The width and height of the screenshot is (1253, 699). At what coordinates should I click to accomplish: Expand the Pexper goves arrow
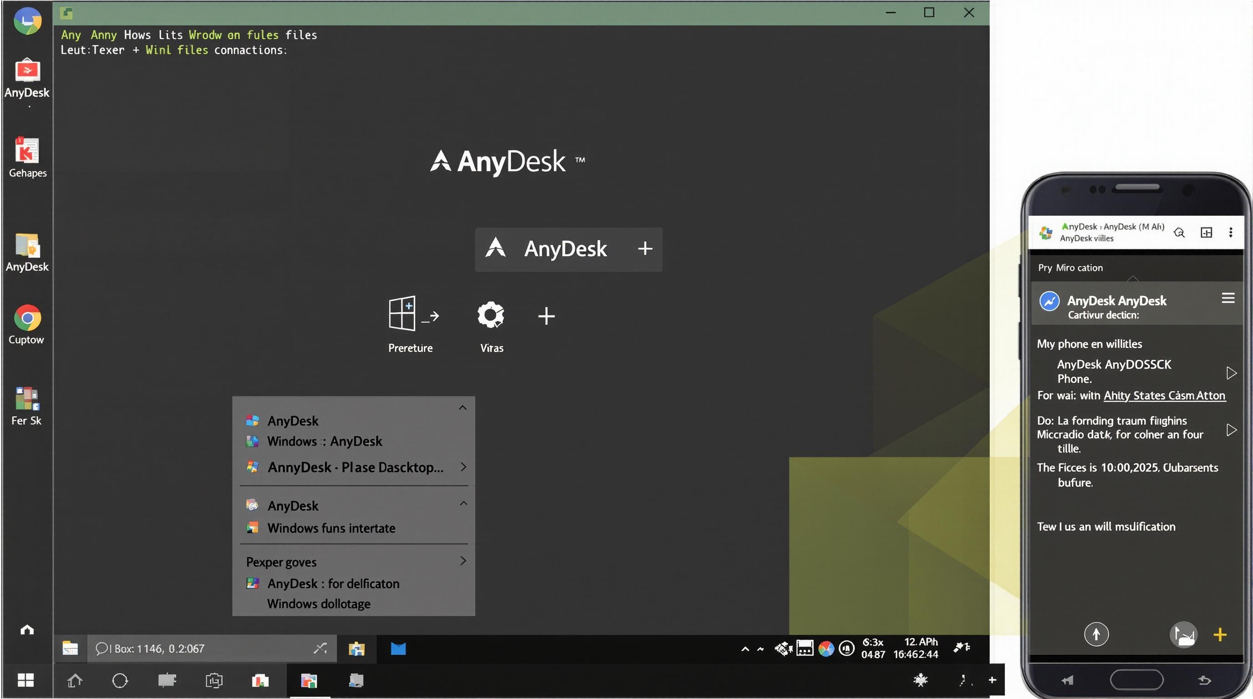(463, 561)
